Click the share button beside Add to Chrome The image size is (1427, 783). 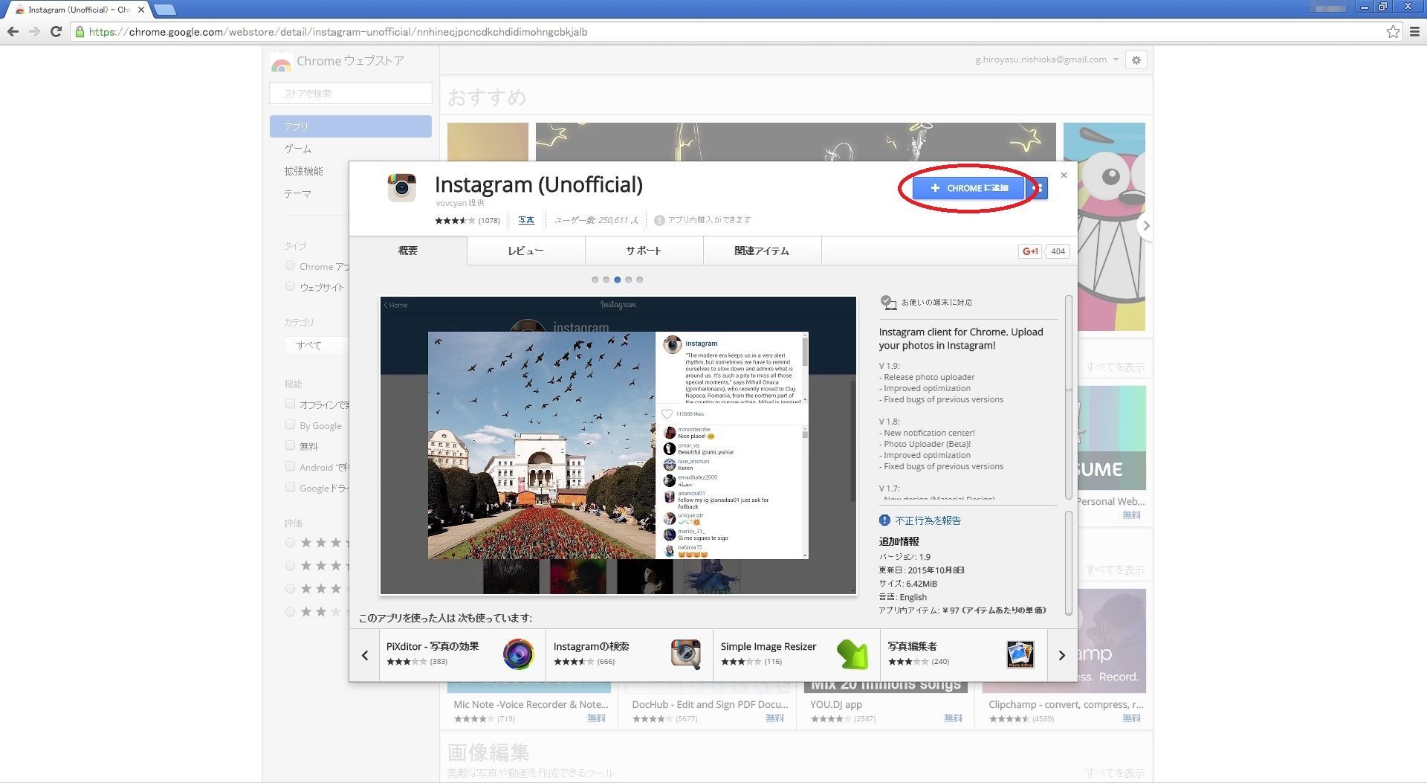coord(1039,188)
